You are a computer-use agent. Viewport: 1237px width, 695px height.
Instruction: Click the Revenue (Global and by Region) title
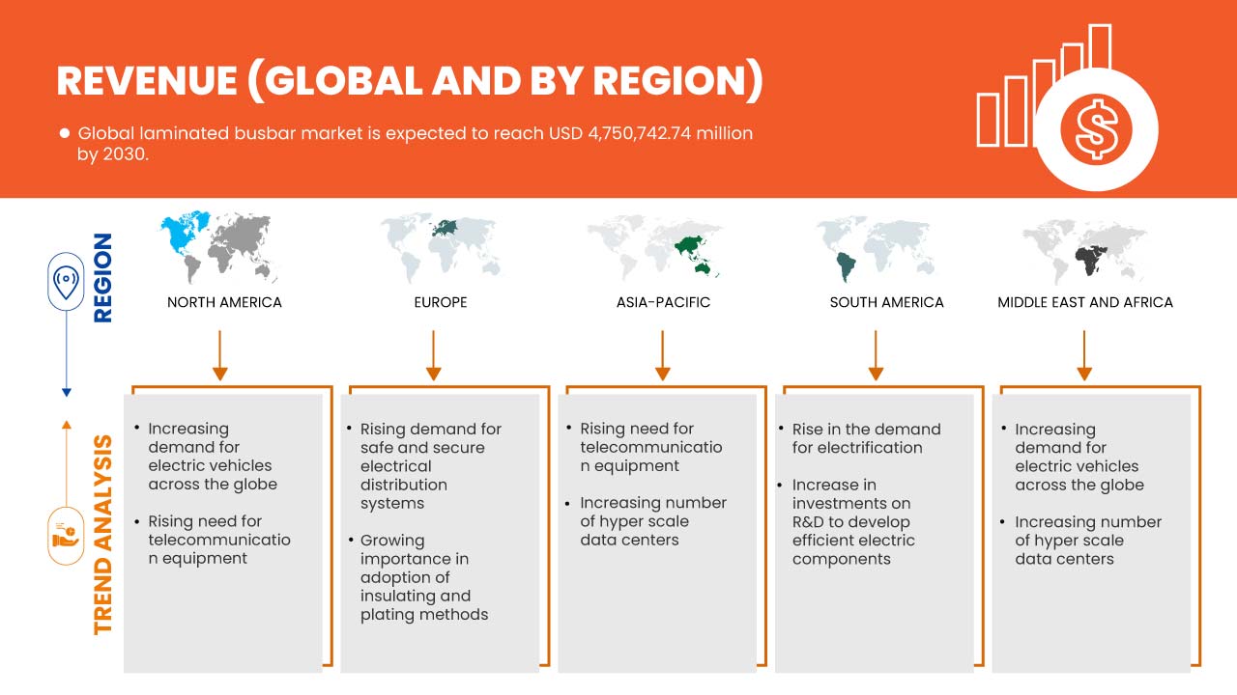[x=410, y=82]
